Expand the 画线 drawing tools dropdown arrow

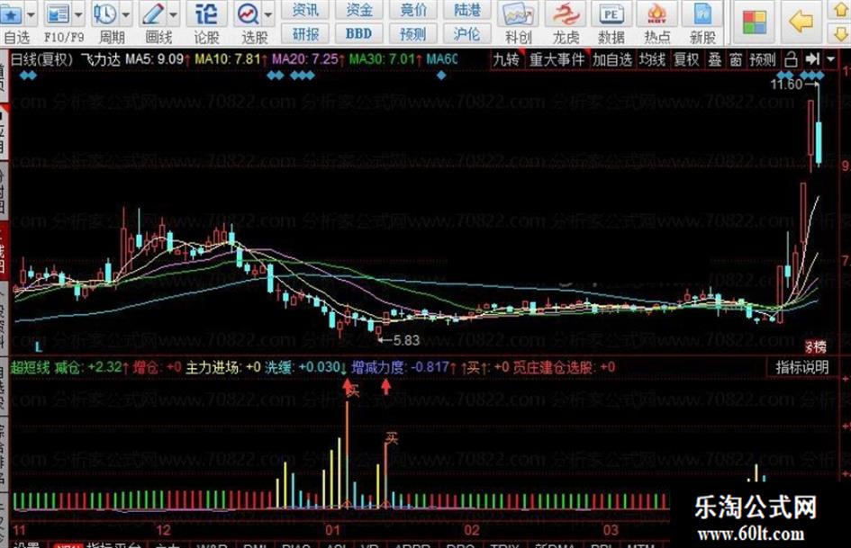click(x=173, y=14)
